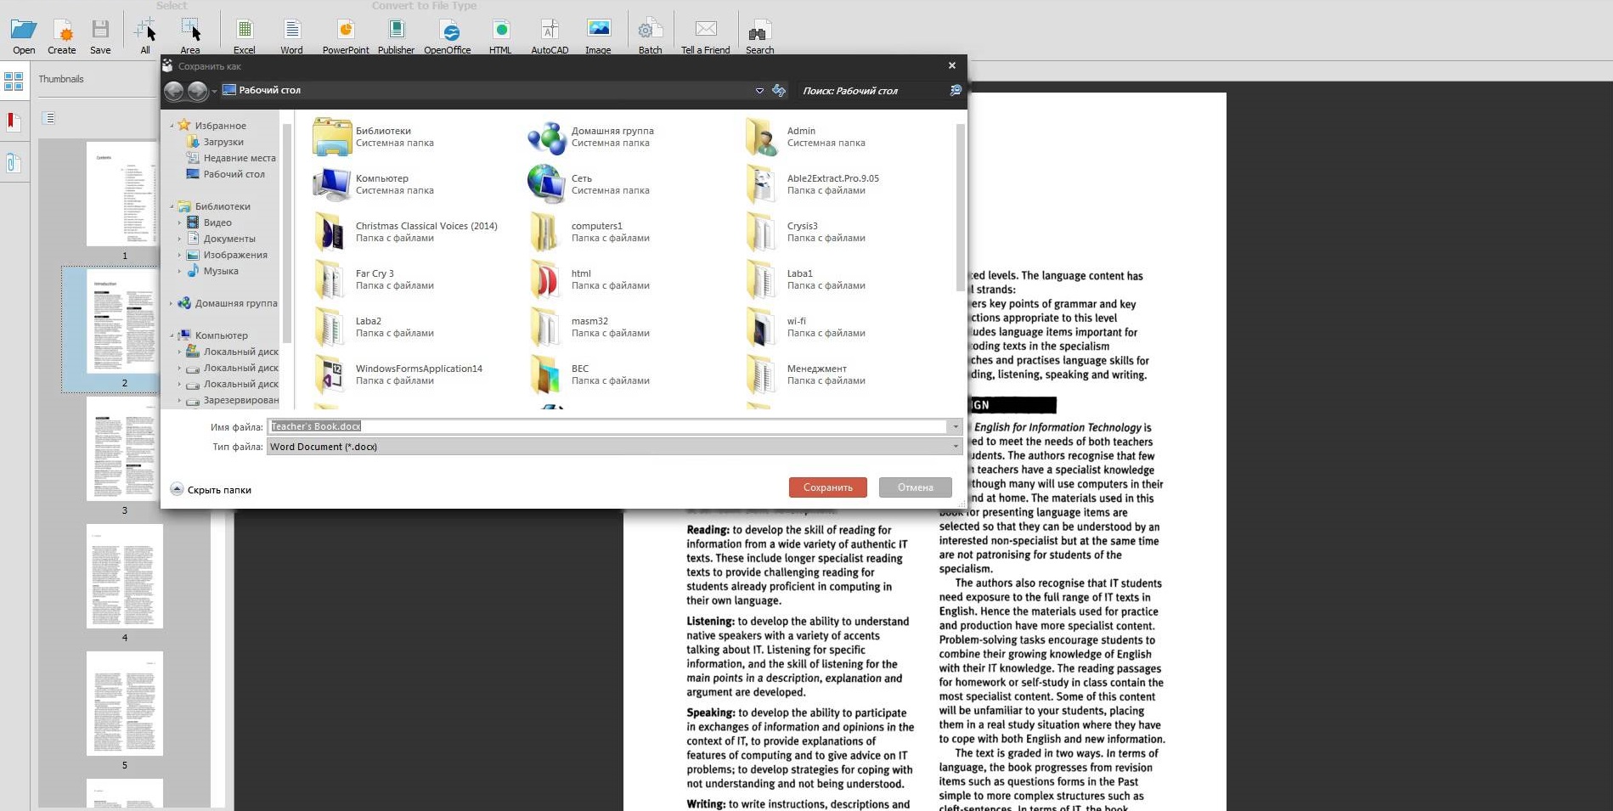Open the masm32 folder

589,327
